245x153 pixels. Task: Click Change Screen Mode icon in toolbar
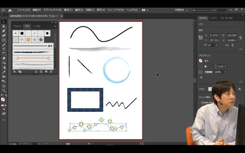[4, 114]
